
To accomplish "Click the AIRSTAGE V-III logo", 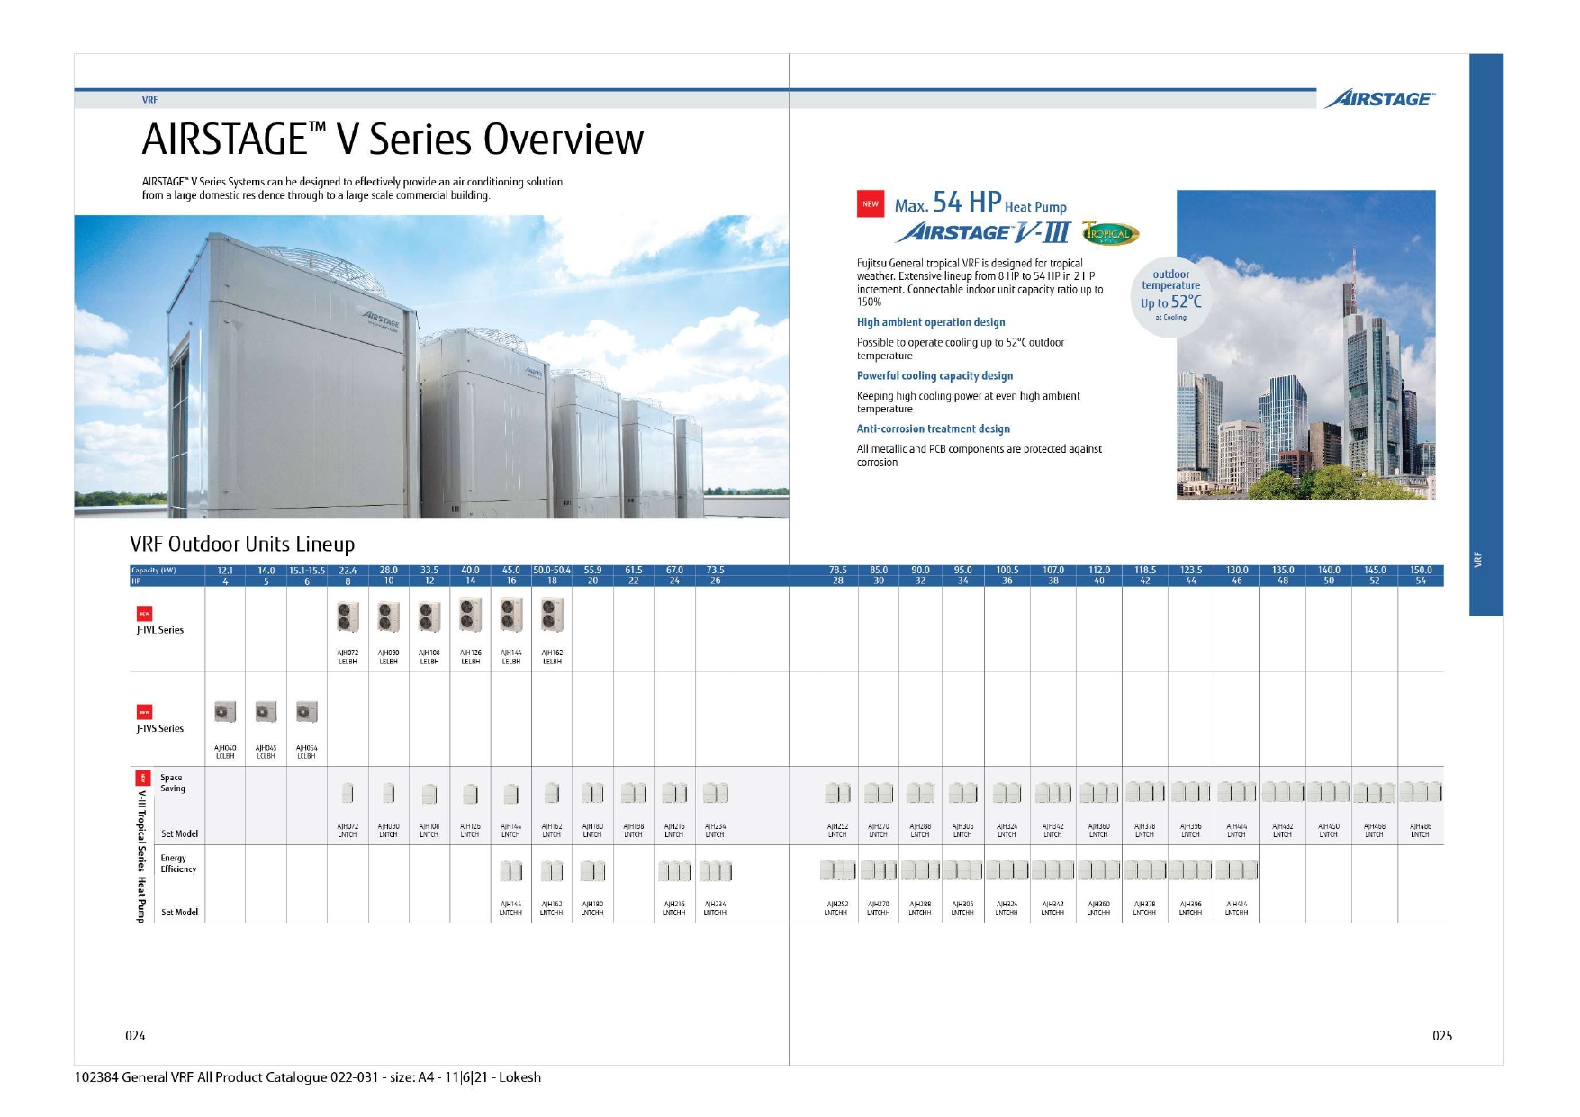I will click(982, 233).
